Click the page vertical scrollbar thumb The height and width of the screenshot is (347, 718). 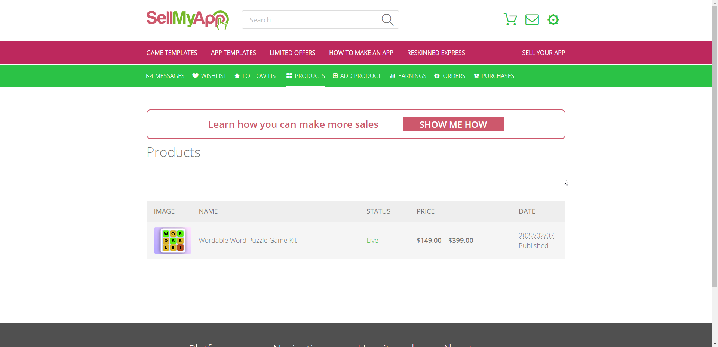pyautogui.click(x=715, y=146)
